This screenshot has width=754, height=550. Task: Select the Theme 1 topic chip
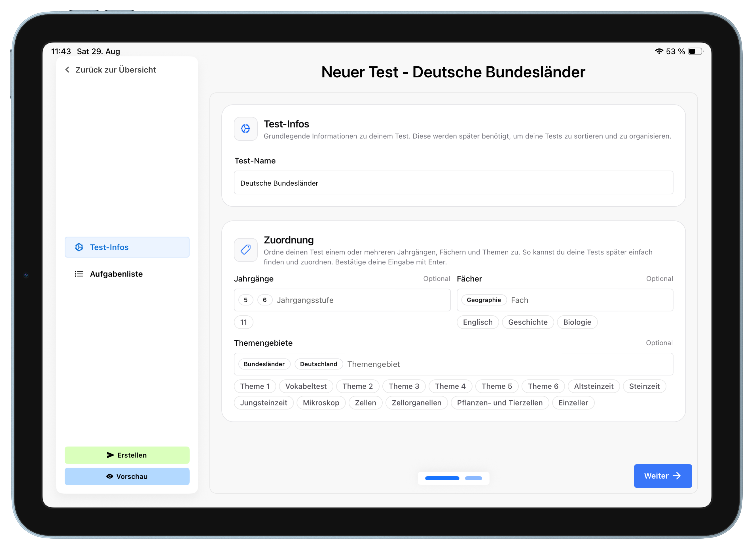coord(255,386)
